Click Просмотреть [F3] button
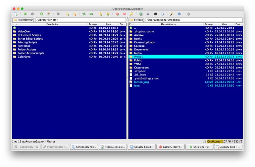The height and width of the screenshot is (167, 255). pos(27,147)
